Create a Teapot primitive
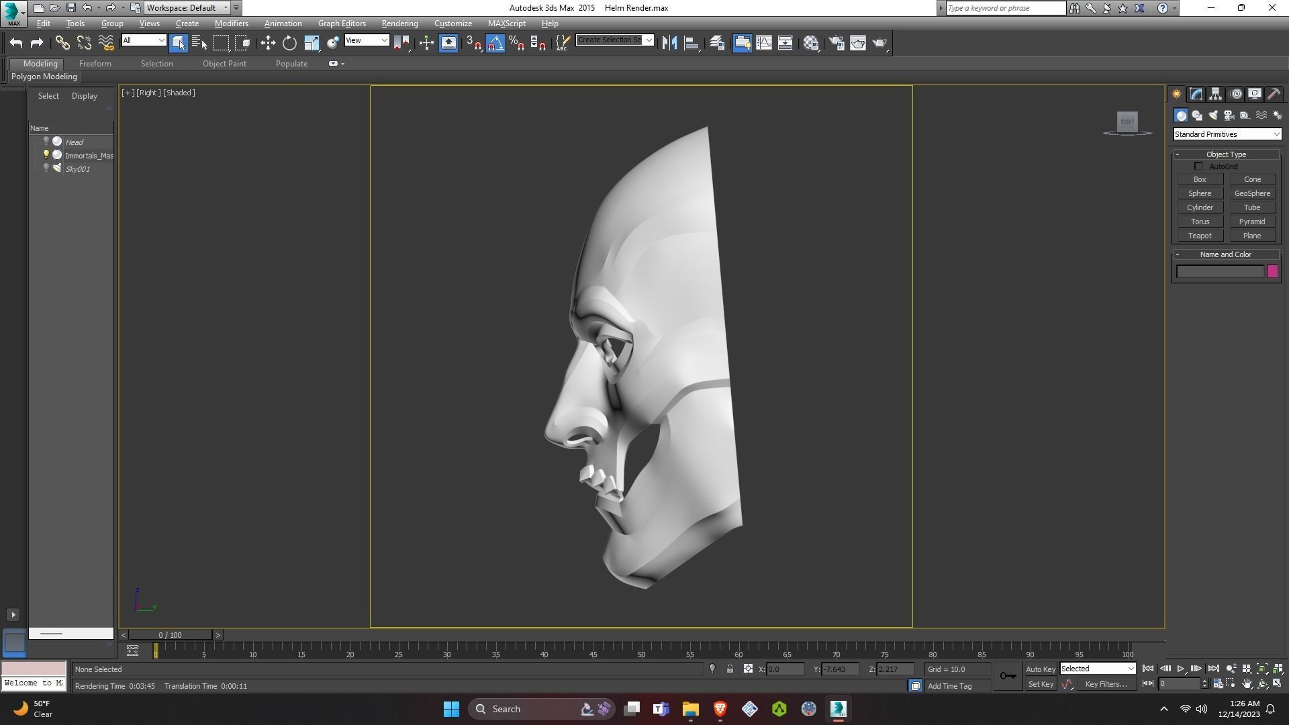1289x725 pixels. tap(1200, 236)
